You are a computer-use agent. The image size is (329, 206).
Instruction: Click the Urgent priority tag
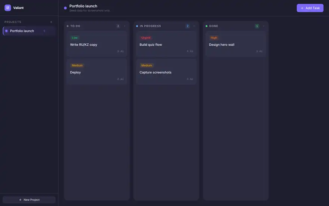pos(145,38)
